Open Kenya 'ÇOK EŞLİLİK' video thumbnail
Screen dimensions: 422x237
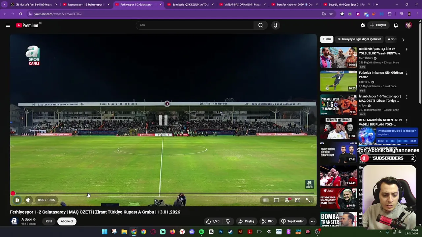click(x=339, y=57)
